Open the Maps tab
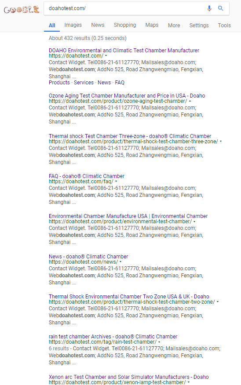This screenshot has height=385, width=241. pos(152,25)
